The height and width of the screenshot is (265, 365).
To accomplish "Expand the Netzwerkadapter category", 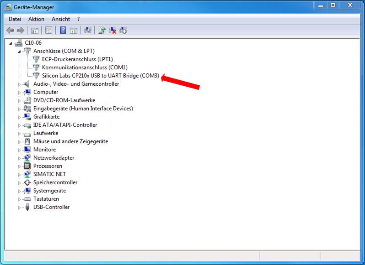I will 20,158.
